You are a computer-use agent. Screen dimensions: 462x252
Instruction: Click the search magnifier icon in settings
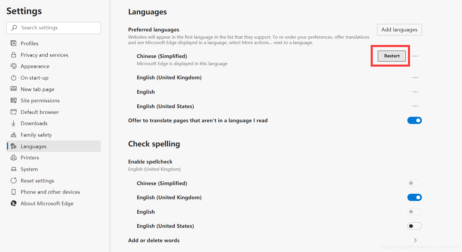pyautogui.click(x=14, y=28)
